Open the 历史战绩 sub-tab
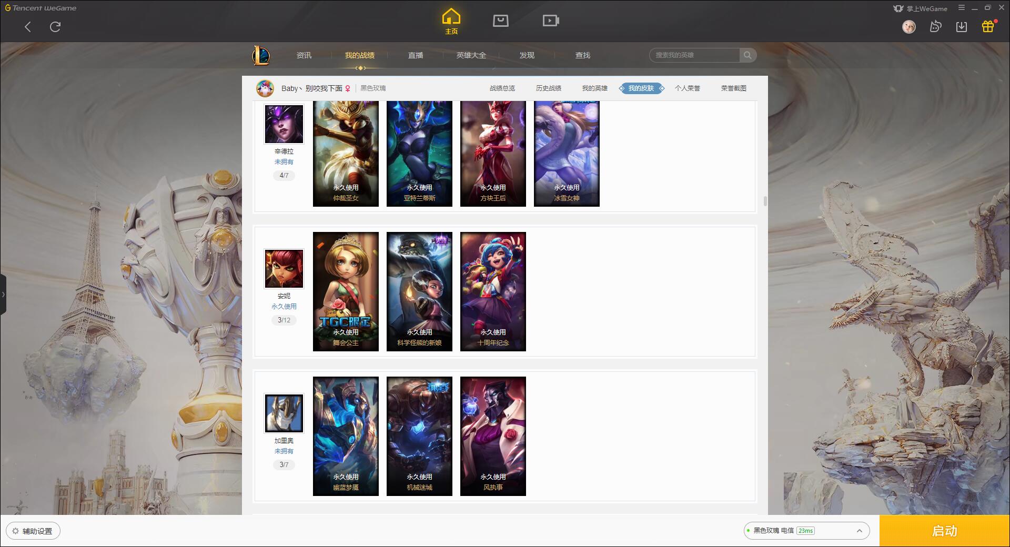The width and height of the screenshot is (1010, 547). pyautogui.click(x=549, y=88)
